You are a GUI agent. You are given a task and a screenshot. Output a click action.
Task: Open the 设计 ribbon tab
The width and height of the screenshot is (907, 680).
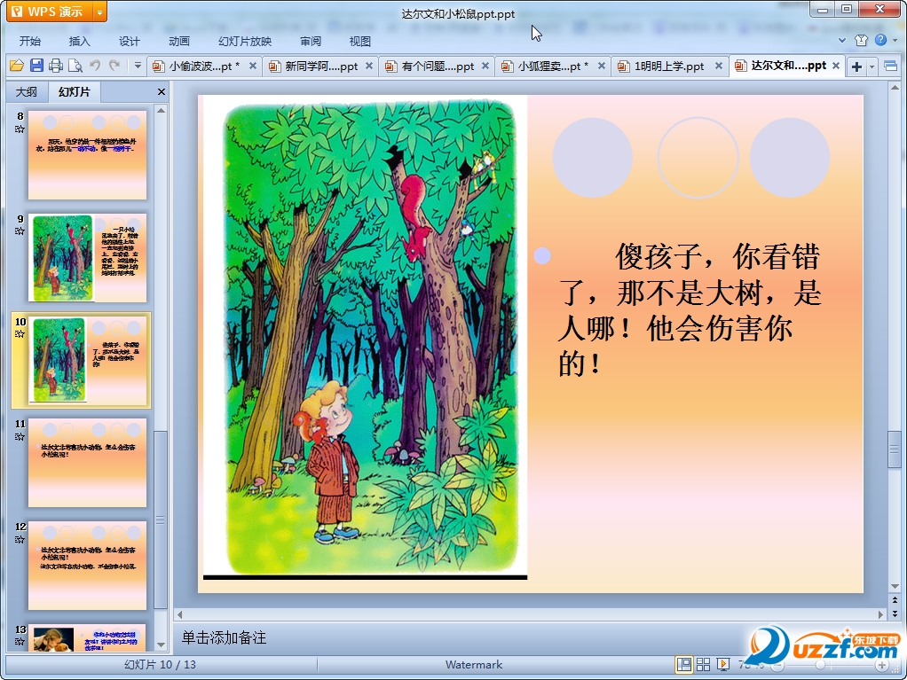(129, 41)
